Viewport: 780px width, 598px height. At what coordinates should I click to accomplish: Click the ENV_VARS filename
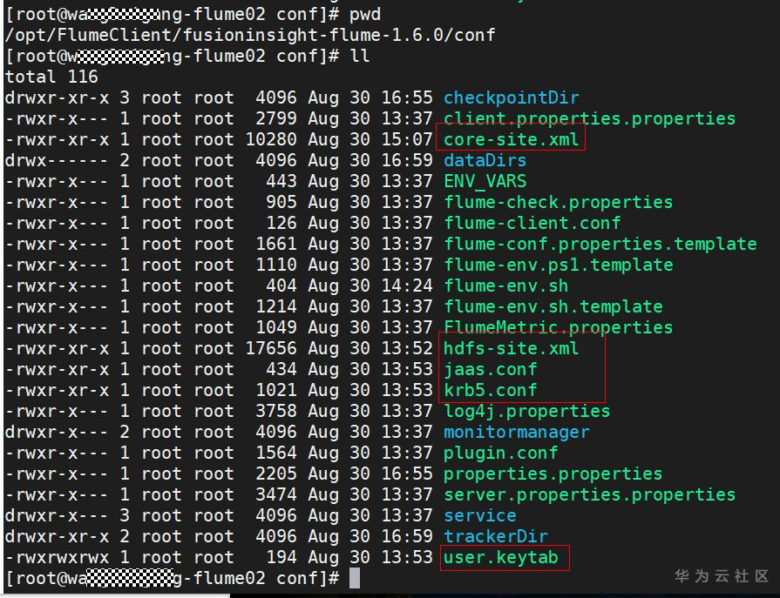pos(485,181)
